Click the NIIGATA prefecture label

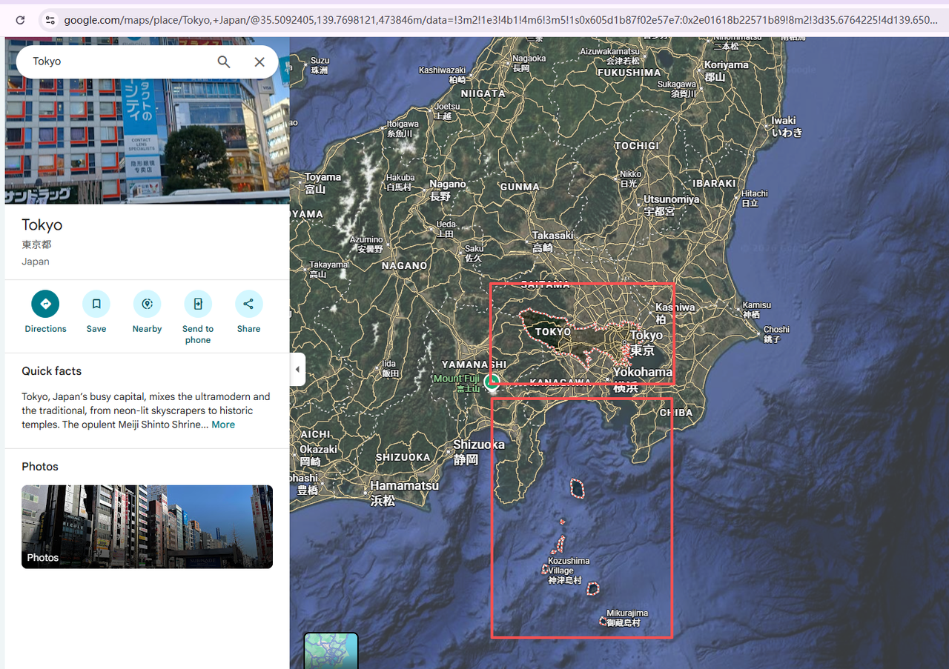pos(483,93)
